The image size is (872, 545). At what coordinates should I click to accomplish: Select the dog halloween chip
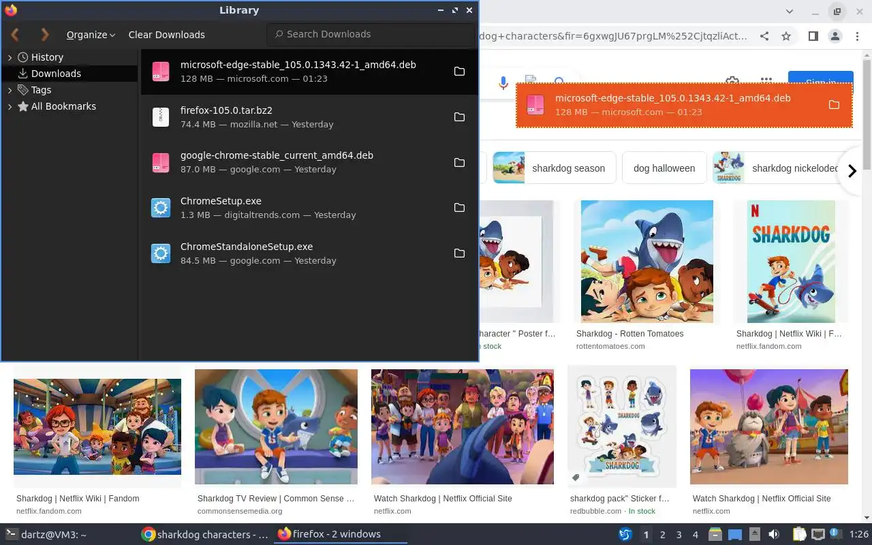click(x=664, y=168)
